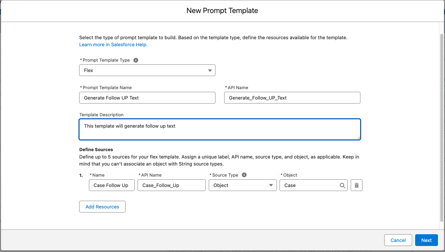Click the search icon in the Case lookup

click(x=342, y=185)
